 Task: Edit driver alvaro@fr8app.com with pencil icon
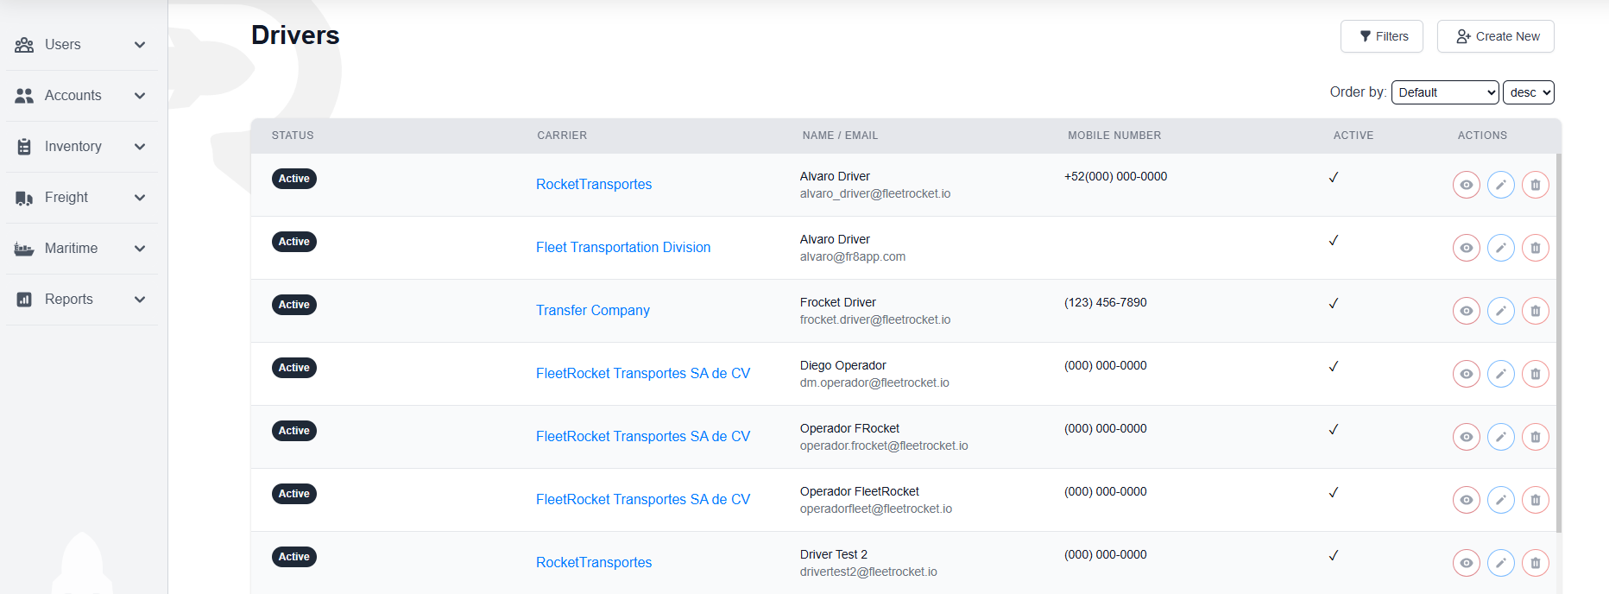pos(1500,248)
